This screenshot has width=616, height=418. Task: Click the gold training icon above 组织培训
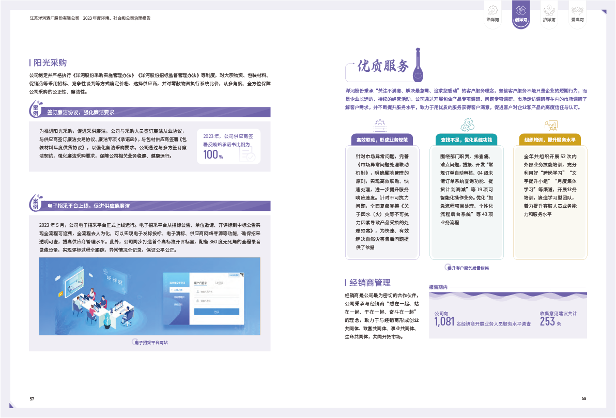[x=550, y=125]
